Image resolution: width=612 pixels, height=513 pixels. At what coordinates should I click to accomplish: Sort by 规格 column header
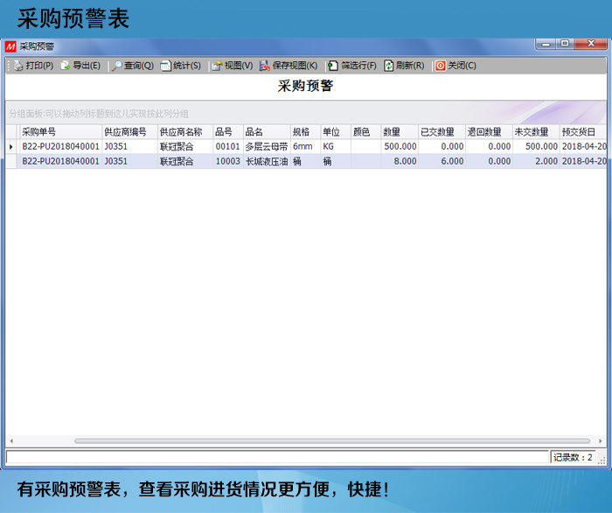click(x=306, y=132)
